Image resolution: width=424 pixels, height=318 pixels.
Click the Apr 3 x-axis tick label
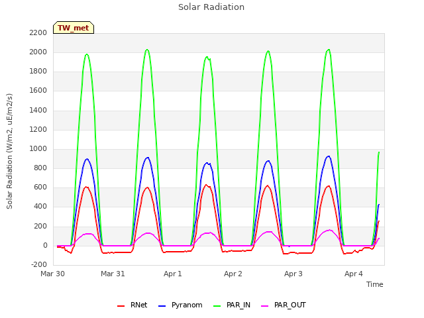tap(293, 274)
